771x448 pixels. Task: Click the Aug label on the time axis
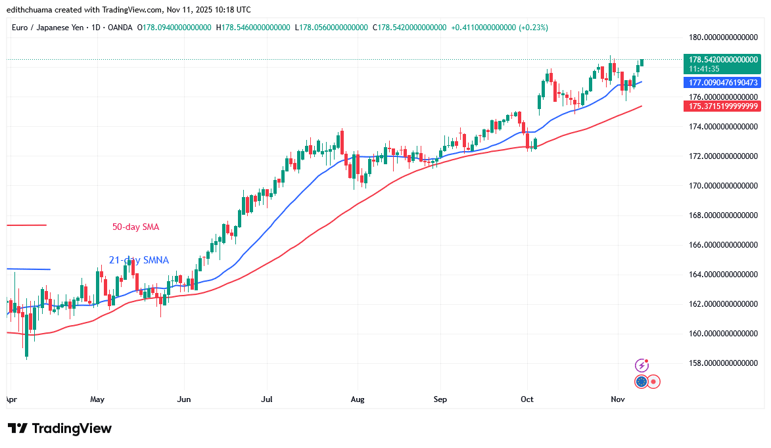pos(357,399)
